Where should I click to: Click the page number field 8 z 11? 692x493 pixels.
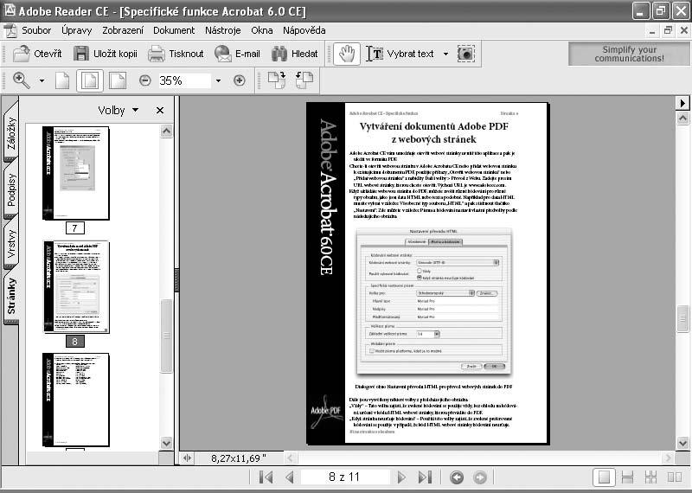[344, 477]
